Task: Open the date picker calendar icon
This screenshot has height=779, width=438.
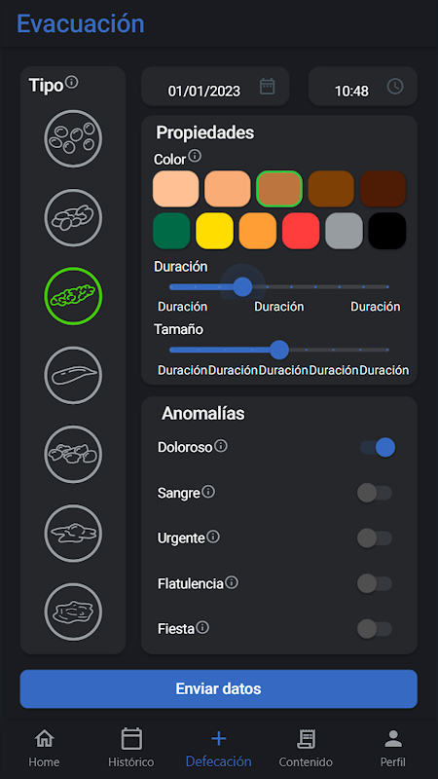Action: pyautogui.click(x=267, y=87)
